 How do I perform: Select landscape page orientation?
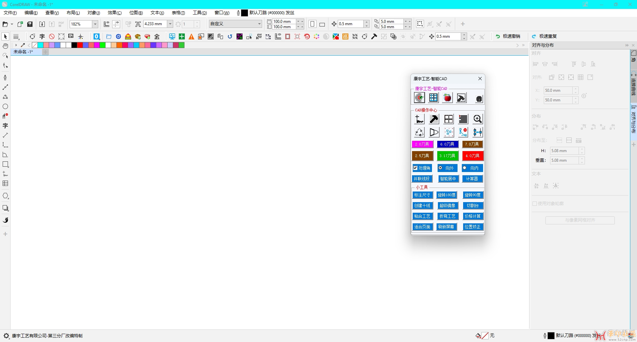point(322,24)
